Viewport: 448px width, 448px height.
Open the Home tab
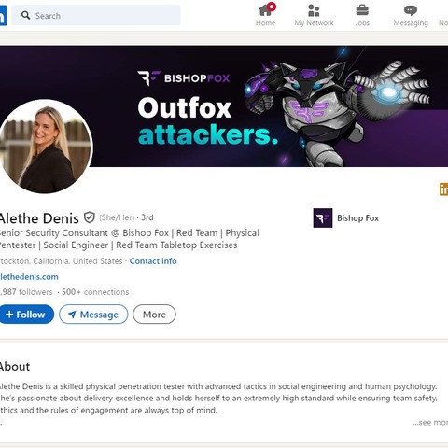point(265,15)
